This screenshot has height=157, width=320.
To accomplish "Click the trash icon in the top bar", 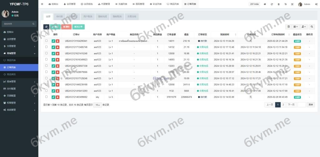I will click(278, 4).
